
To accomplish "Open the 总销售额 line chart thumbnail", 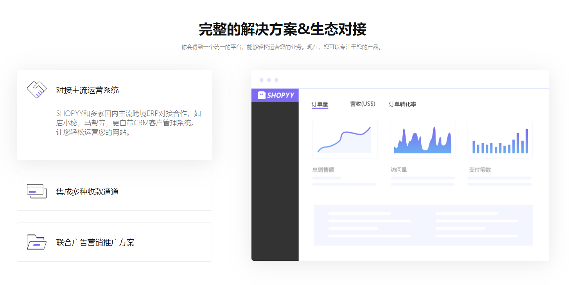I will [x=345, y=139].
